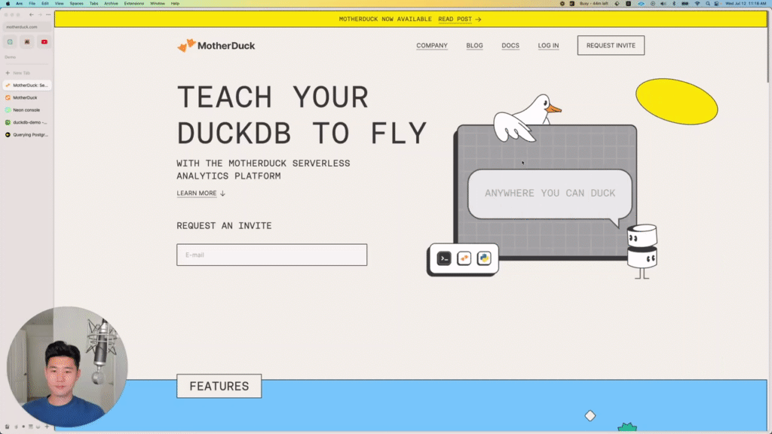Image resolution: width=772 pixels, height=434 pixels.
Task: Open the Spaces menu
Action: (76, 4)
